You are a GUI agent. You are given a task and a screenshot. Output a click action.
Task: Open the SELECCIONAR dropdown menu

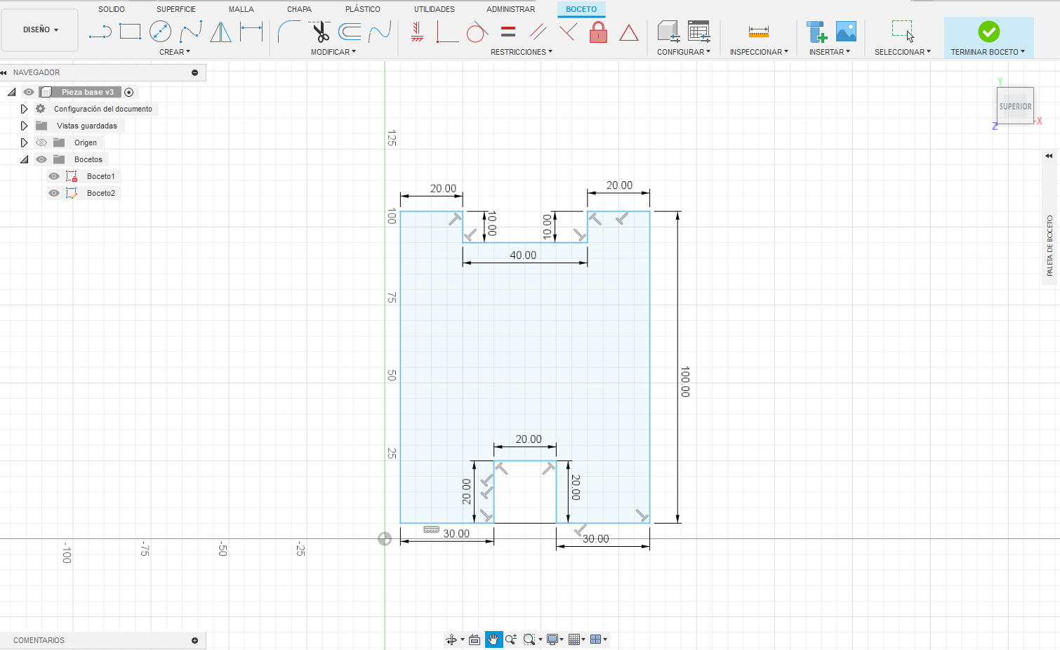click(903, 52)
